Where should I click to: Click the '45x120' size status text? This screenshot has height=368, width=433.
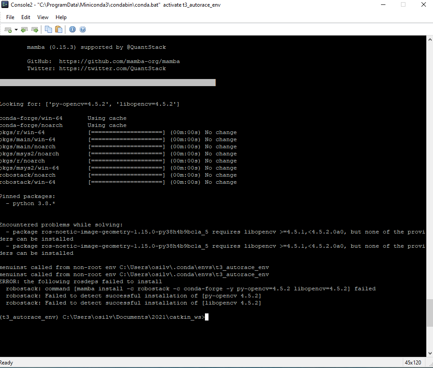point(413,363)
